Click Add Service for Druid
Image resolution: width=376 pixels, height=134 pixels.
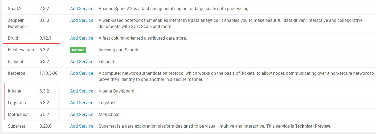click(82, 38)
